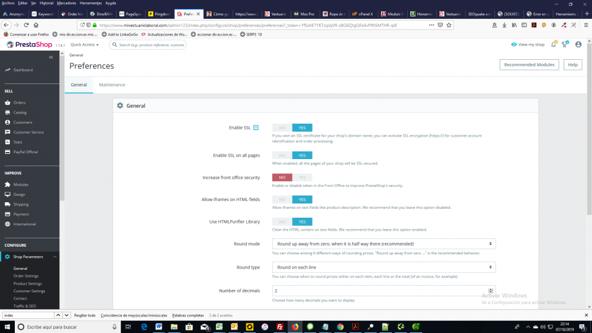592x333 pixels.
Task: Open the Marcadores menu
Action: click(66, 3)
